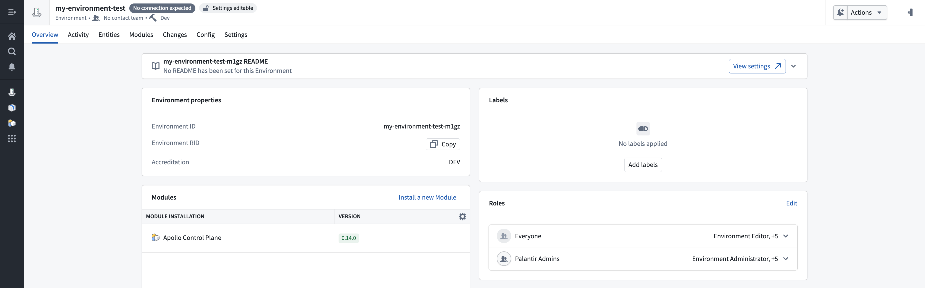Screen dimensions: 925x288
Task: Click the Environment Administrator, +5 text
Action: 735,259
